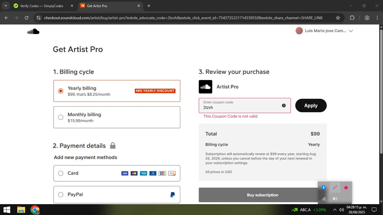
Task: Click the JCB card logo
Action: click(162, 173)
